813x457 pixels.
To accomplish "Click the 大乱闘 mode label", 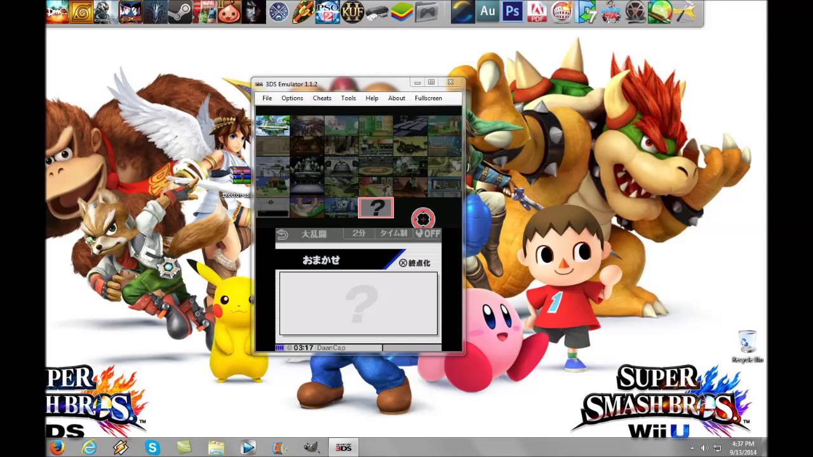I will (x=314, y=234).
